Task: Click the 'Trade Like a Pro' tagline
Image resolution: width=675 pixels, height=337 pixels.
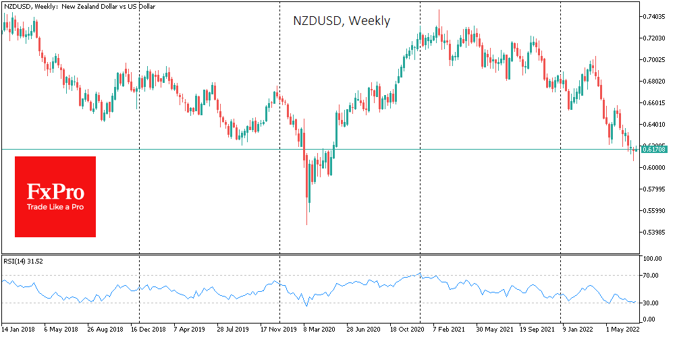Action: 55,206
